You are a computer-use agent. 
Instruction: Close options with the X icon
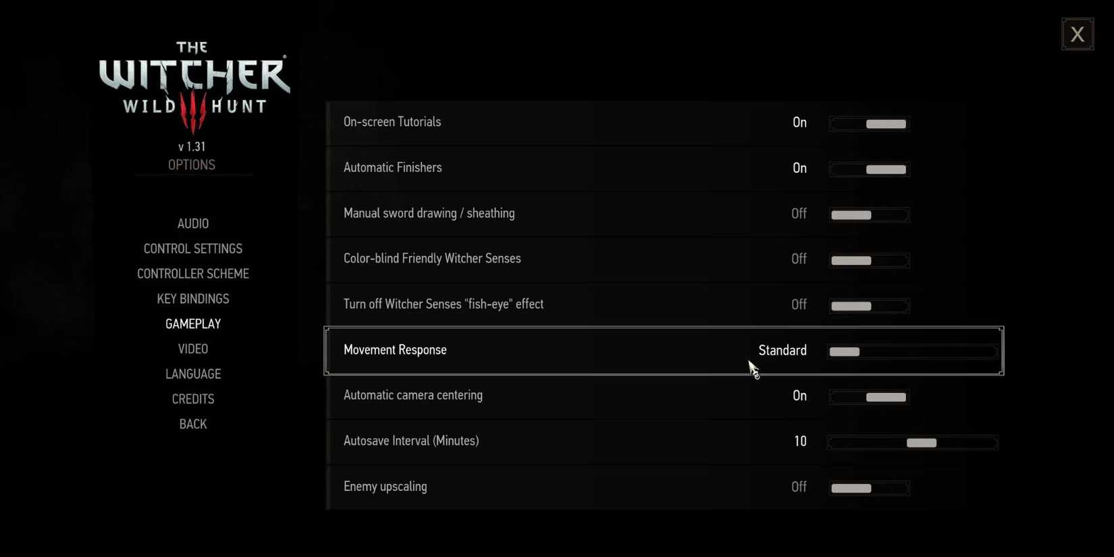1077,34
